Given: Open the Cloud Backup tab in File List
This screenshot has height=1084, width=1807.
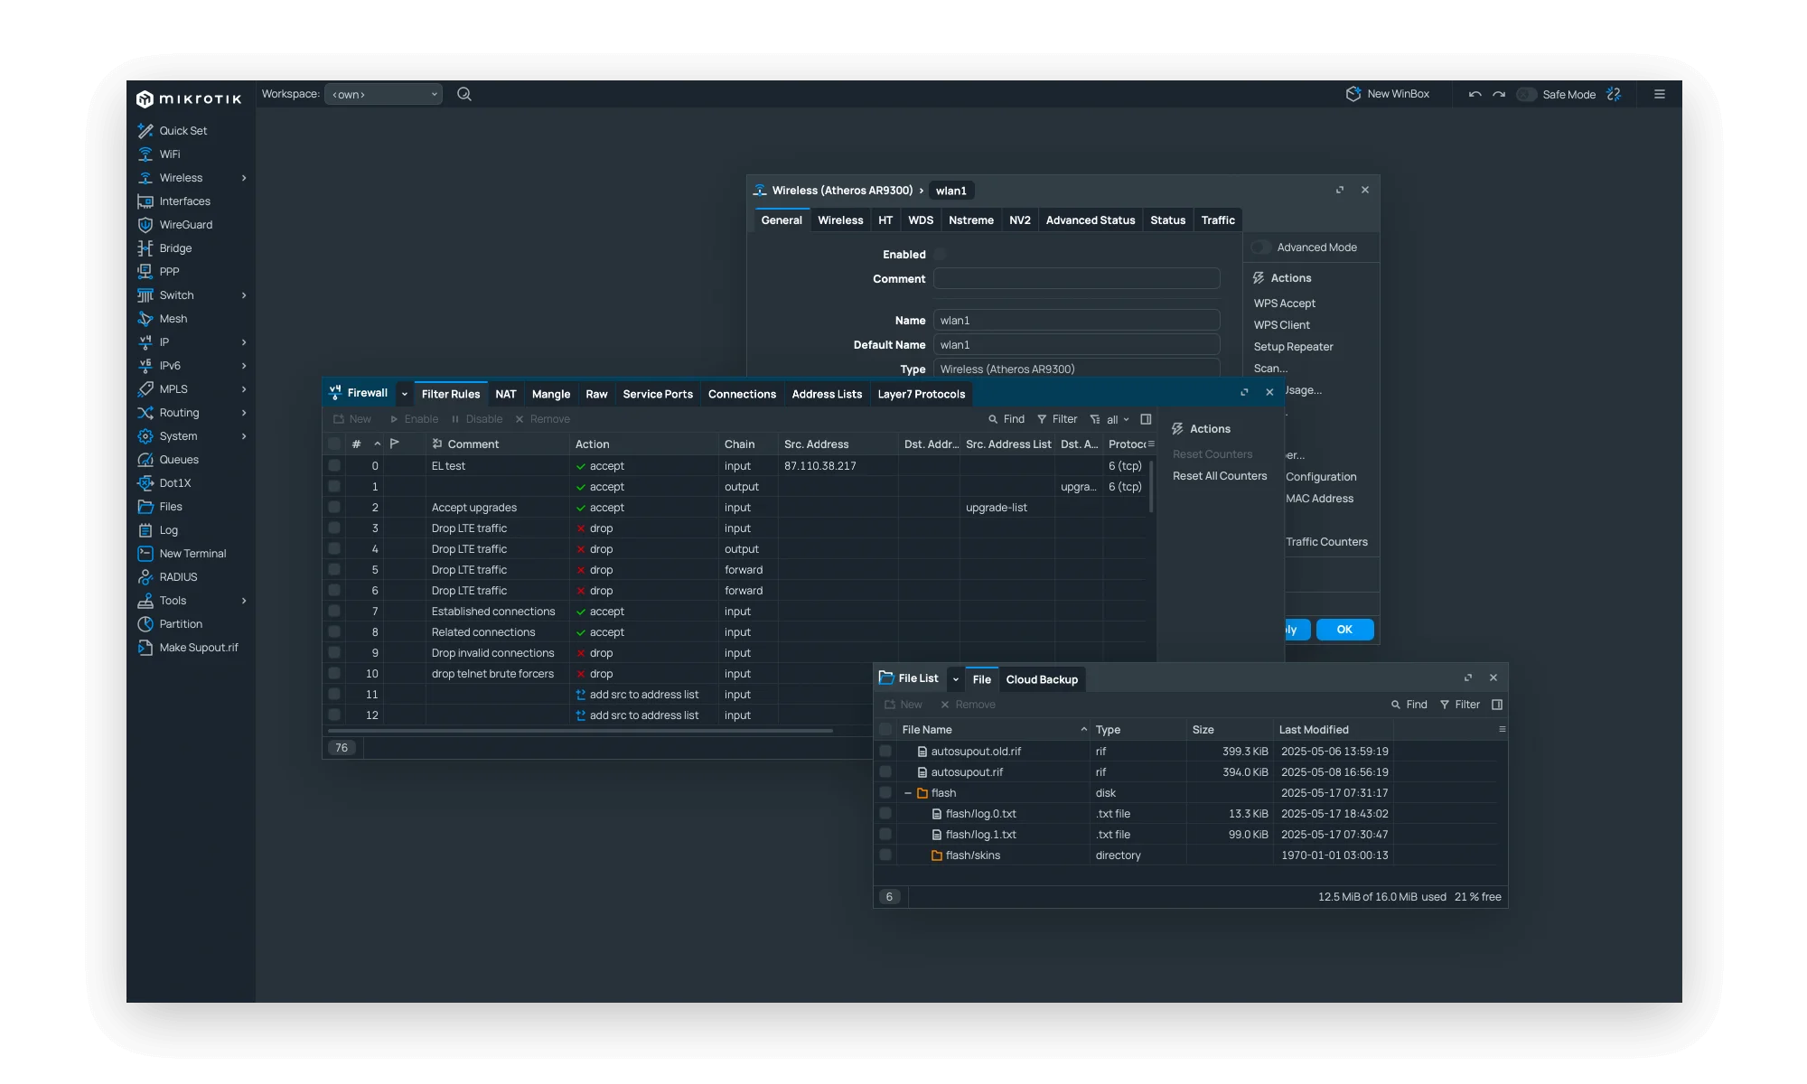Looking at the screenshot, I should point(1041,679).
